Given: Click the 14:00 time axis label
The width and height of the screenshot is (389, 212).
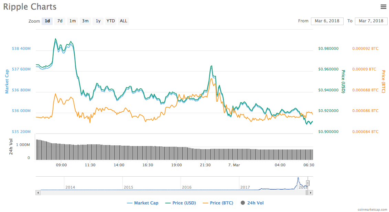Looking at the screenshot, I should (119, 165).
